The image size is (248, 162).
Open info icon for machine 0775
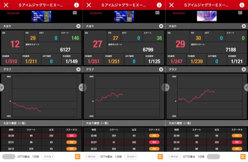click(x=242, y=5)
